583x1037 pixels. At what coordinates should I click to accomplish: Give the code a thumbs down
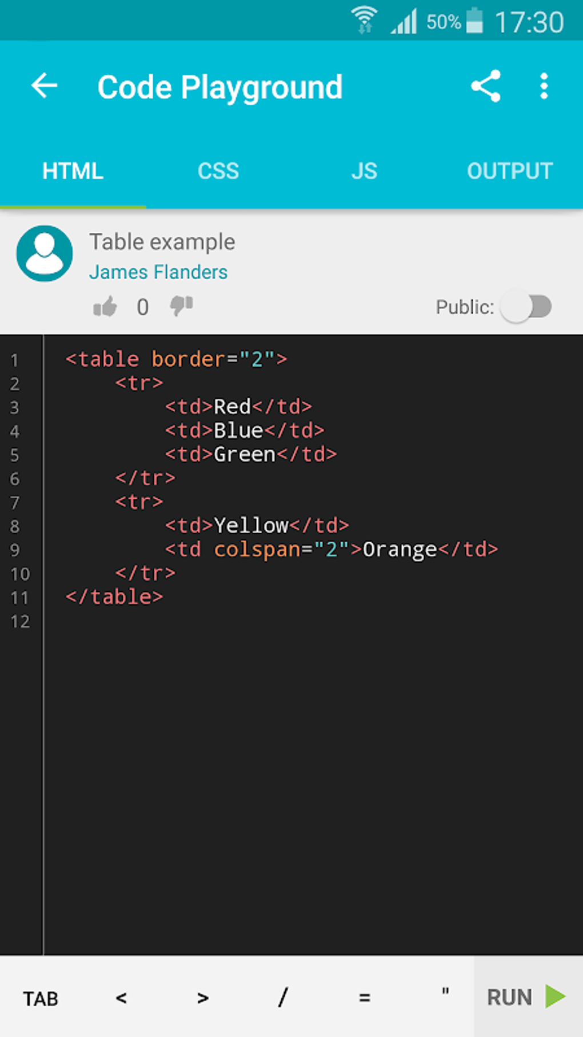[x=180, y=307]
